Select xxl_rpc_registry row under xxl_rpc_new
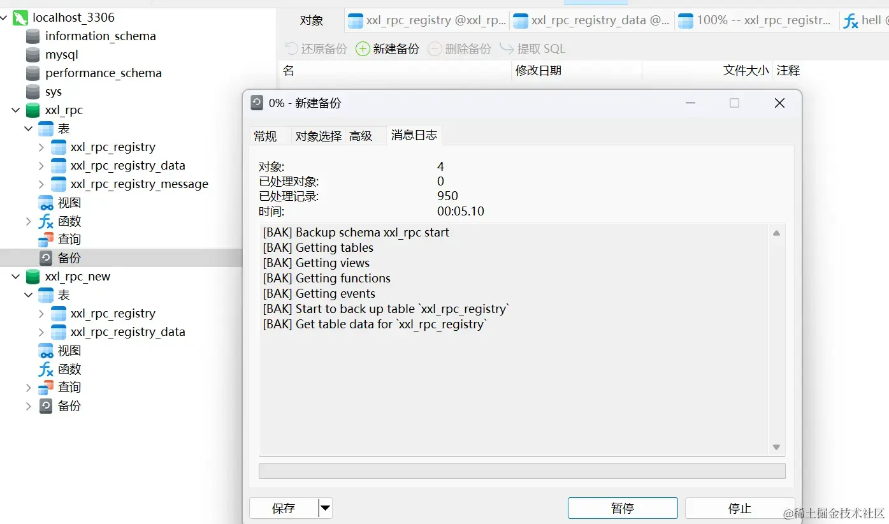The image size is (889, 524). [113, 314]
